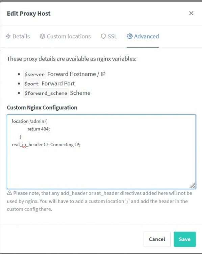Click the warning triangle icon below textarea

(x=9, y=193)
